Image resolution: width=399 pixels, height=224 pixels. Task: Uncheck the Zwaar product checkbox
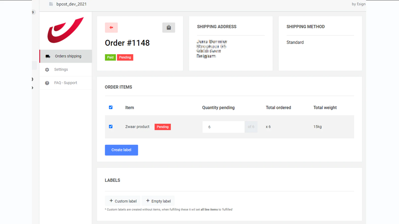coord(111,127)
